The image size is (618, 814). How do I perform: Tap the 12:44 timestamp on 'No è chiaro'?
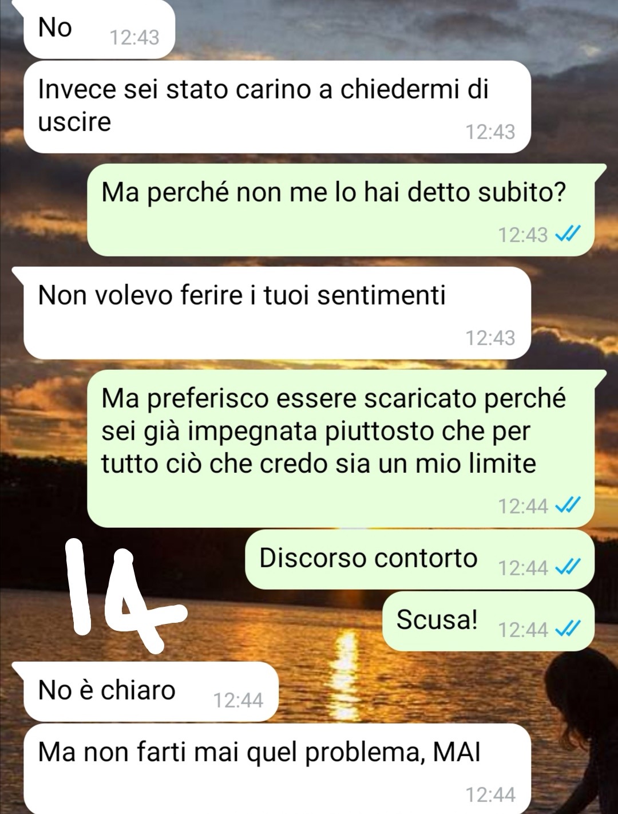238,700
